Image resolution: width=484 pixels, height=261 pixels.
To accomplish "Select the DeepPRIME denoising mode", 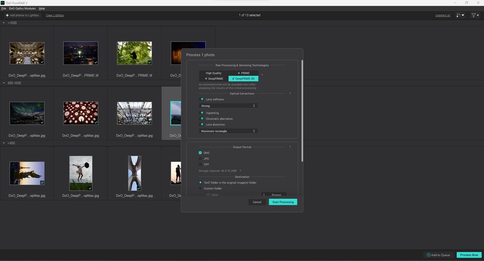I will tap(213, 78).
